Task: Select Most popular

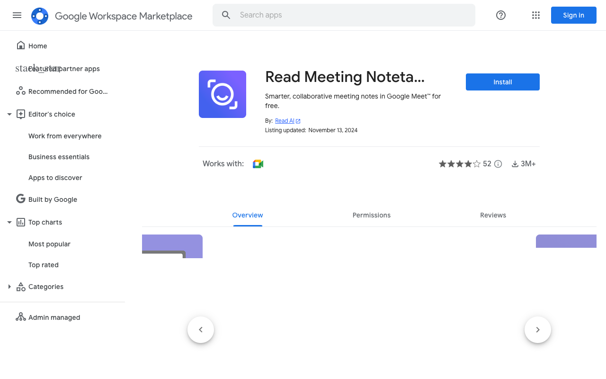Action: tap(49, 244)
